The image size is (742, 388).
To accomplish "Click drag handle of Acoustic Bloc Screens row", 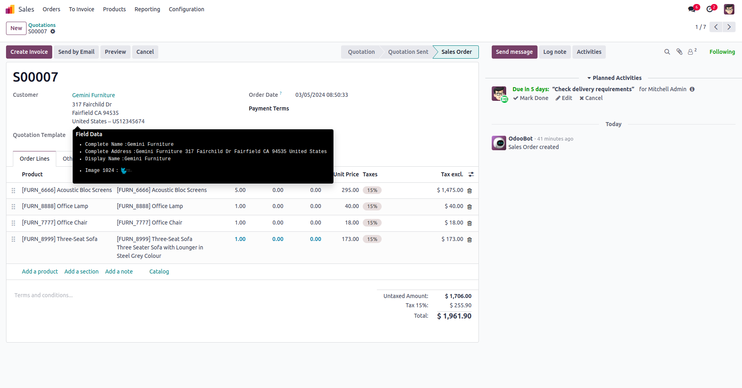I will point(13,190).
